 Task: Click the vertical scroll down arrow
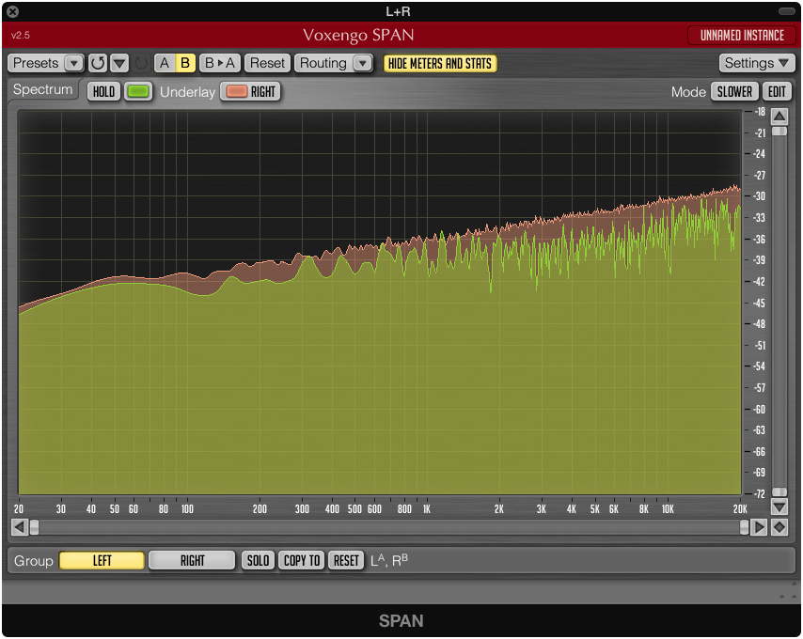coord(779,507)
